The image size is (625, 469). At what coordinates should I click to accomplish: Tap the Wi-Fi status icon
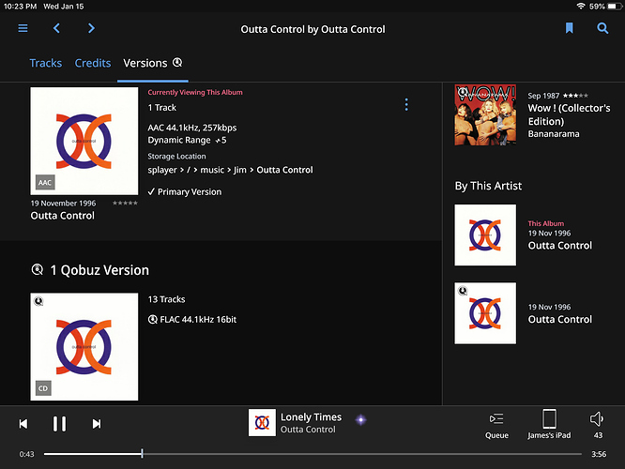tap(581, 6)
